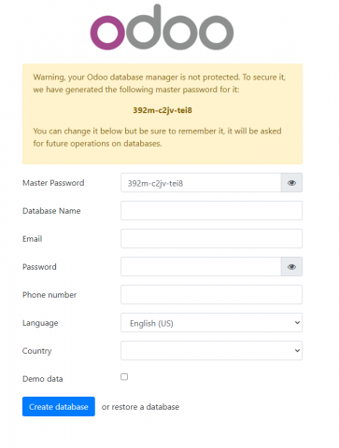This screenshot has height=448, width=339.
Task: Click the 'Country' field label
Action: pyautogui.click(x=37, y=351)
